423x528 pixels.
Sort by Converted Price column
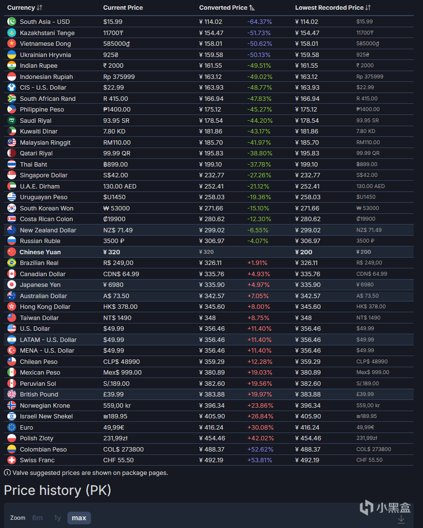click(x=227, y=7)
